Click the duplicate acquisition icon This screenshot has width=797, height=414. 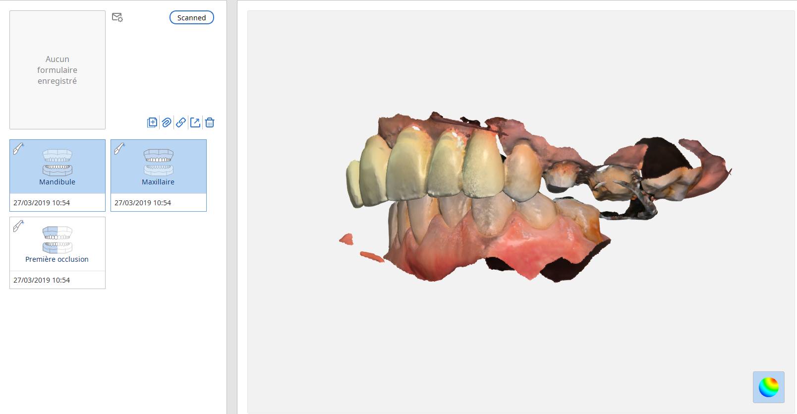(x=152, y=122)
